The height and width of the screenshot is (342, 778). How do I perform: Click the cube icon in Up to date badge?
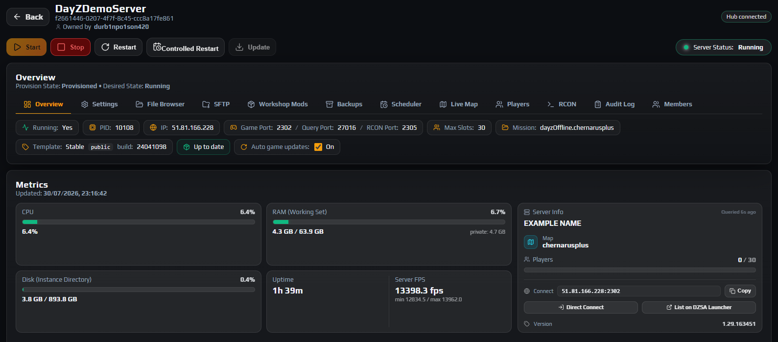[187, 147]
